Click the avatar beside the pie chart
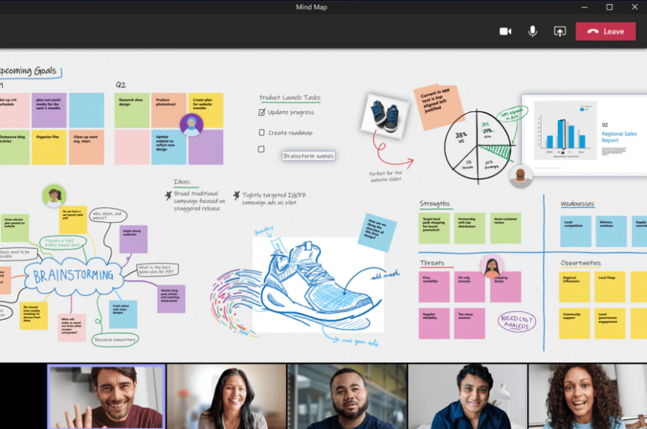 pyautogui.click(x=521, y=176)
